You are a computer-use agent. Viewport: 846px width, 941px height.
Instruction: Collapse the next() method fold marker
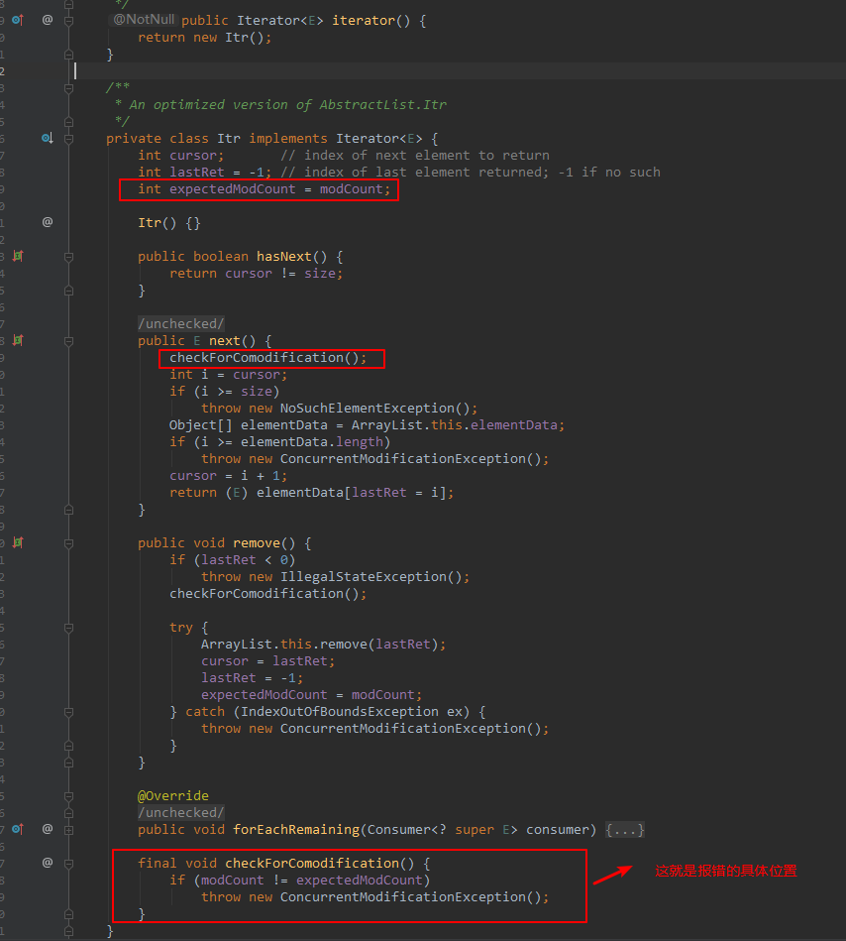69,341
